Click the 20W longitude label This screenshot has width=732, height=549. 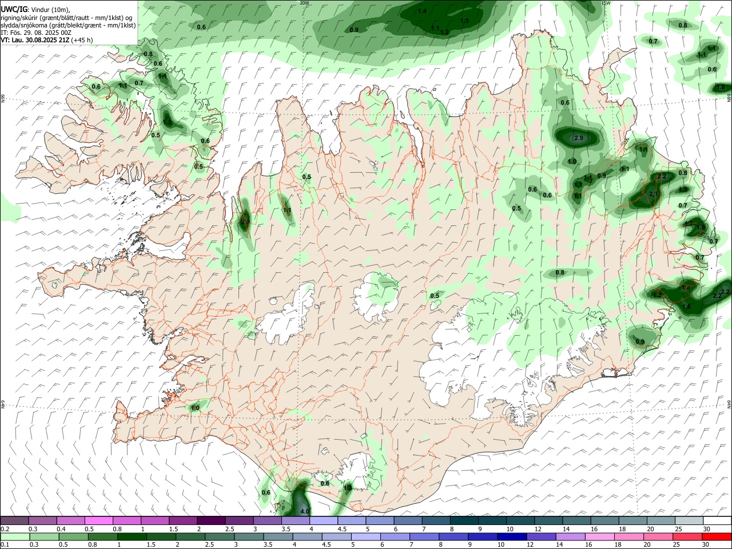(304, 3)
